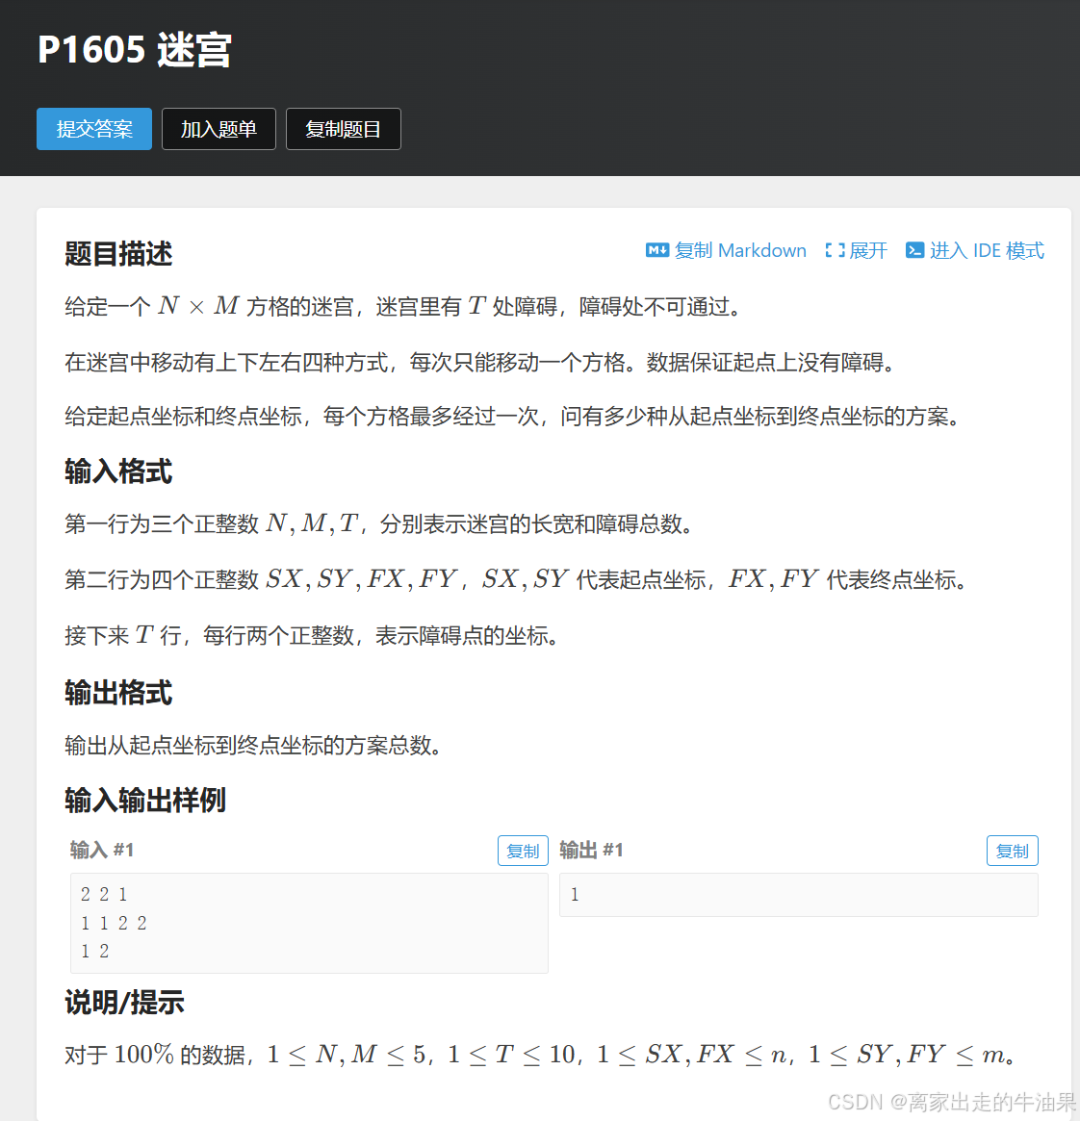This screenshot has height=1121, width=1080.
Task: Click 复制 next to 输入 #1
Action: pos(522,850)
